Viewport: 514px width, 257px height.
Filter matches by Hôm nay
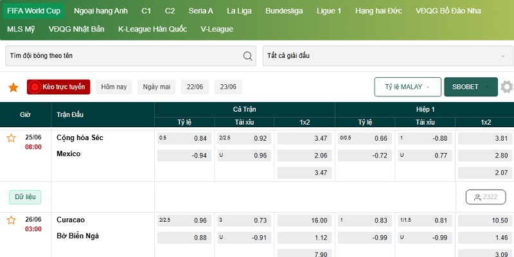tap(114, 87)
